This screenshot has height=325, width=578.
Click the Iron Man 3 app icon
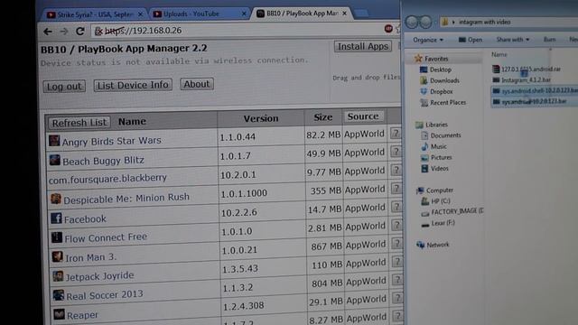(57, 256)
